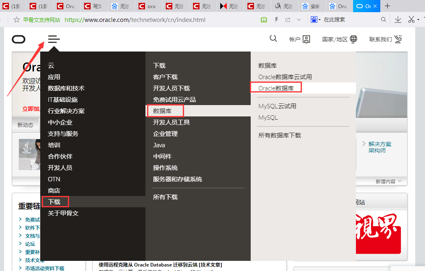This screenshot has height=271, width=425.
Task: Expand the 论坛 link chevron in the sidebar
Action: (21, 243)
